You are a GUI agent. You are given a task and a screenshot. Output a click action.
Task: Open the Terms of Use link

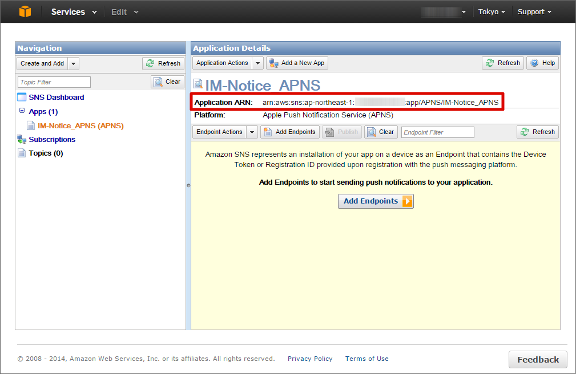tap(366, 359)
